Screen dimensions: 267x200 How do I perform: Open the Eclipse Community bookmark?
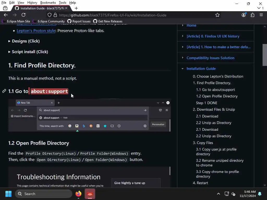pos(49,21)
